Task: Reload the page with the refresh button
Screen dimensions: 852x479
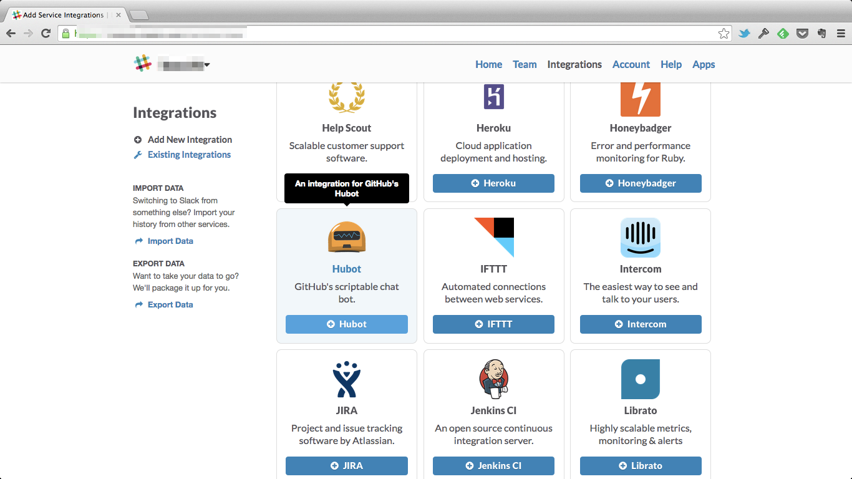Action: pos(46,34)
